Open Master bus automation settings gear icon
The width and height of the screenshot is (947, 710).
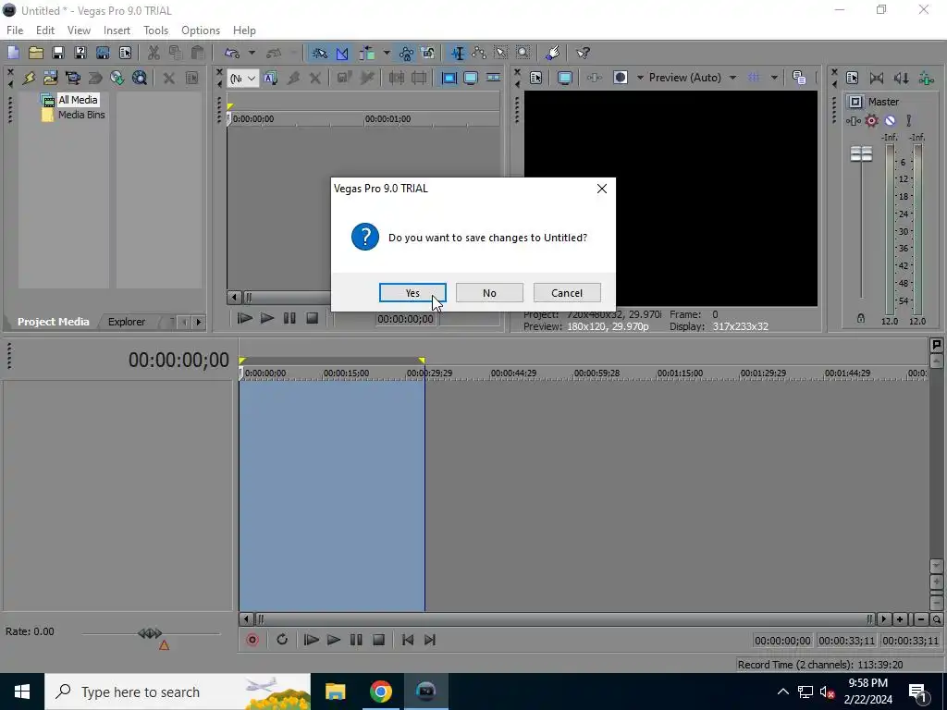[871, 121]
